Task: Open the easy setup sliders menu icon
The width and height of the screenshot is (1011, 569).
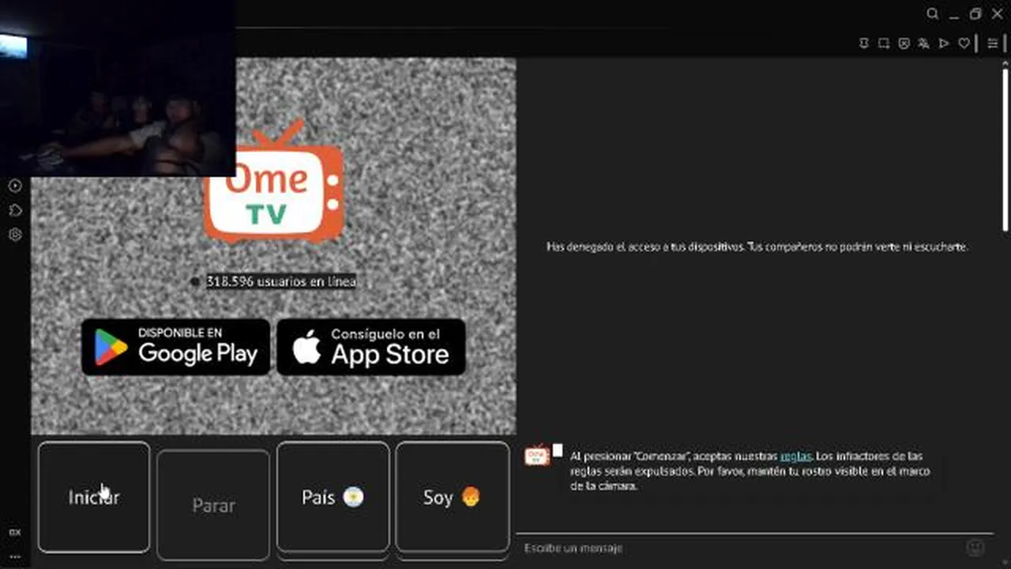Action: tap(993, 43)
